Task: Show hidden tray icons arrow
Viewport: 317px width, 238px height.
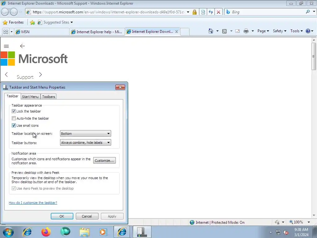Action: (x=271, y=232)
